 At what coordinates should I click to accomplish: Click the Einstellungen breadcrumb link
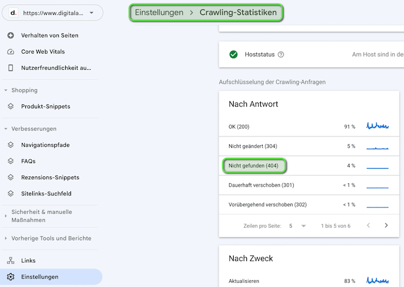click(159, 12)
